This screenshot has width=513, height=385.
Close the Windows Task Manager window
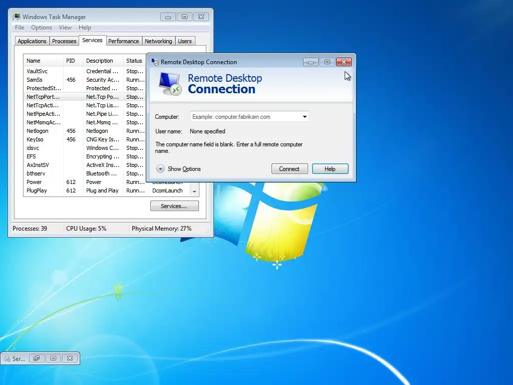coord(201,17)
